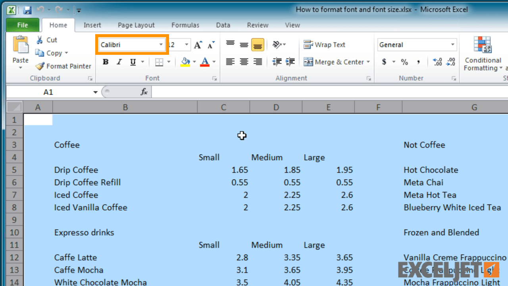Open the Fill Color dropdown arrow
The image size is (508, 286).
pyautogui.click(x=194, y=62)
